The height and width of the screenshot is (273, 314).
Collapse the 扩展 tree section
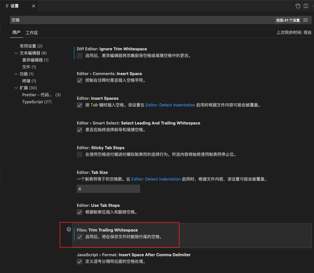click(16, 88)
